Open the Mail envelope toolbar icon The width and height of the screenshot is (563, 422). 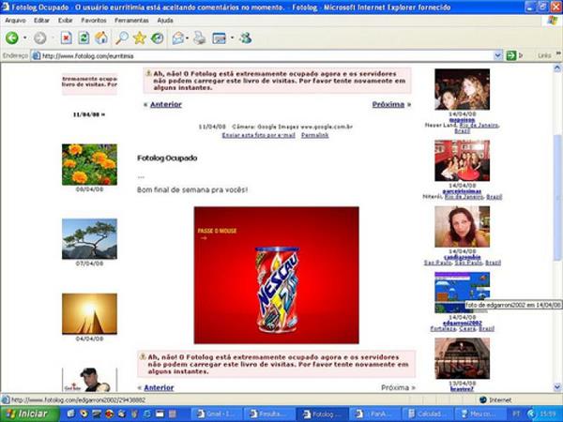177,38
